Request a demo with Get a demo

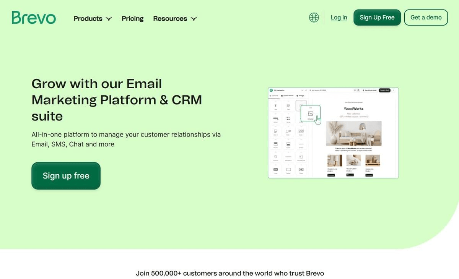426,18
